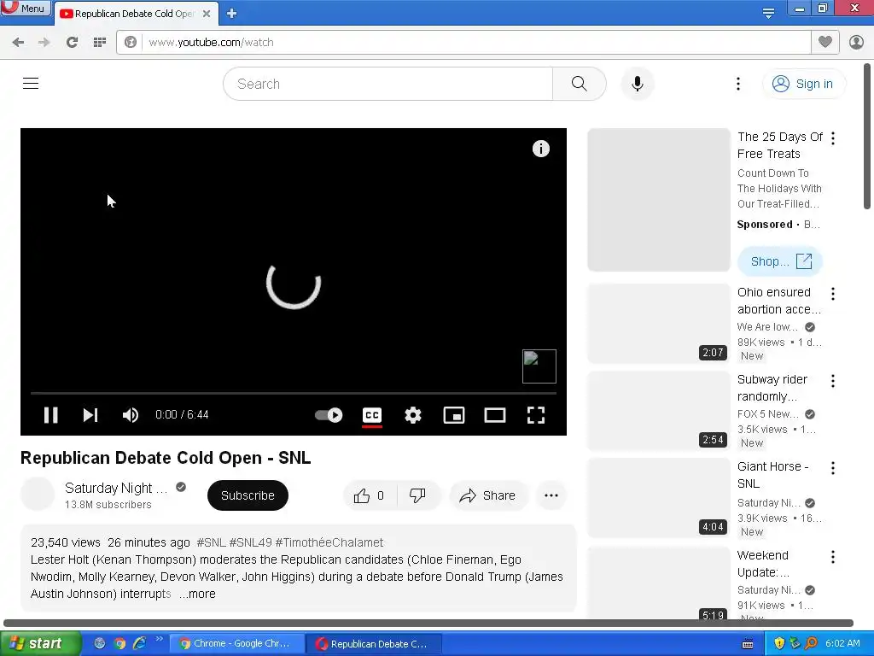The width and height of the screenshot is (874, 656).
Task: Click the magnifier search button
Action: (580, 84)
